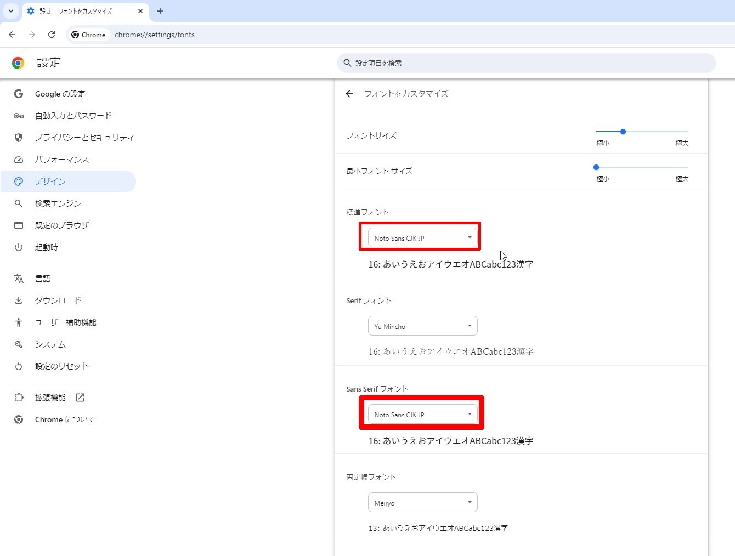Click the Chrome logo next to 設定 title
The width and height of the screenshot is (735, 556).
click(18, 63)
